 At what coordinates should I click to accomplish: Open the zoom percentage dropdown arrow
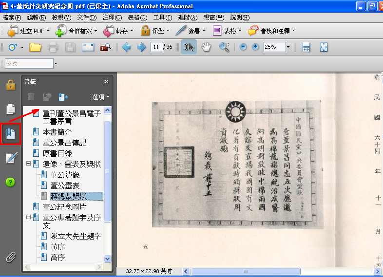pos(288,47)
